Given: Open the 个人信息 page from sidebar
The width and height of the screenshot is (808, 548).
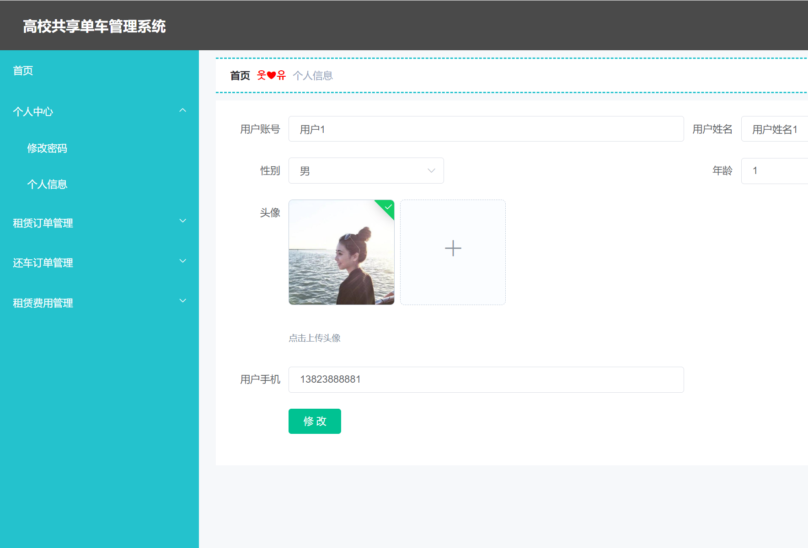Looking at the screenshot, I should (x=47, y=184).
